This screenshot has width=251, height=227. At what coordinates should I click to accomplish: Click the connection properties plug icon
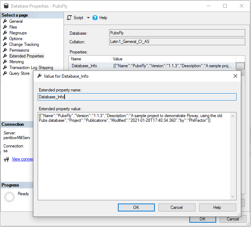click(7, 159)
